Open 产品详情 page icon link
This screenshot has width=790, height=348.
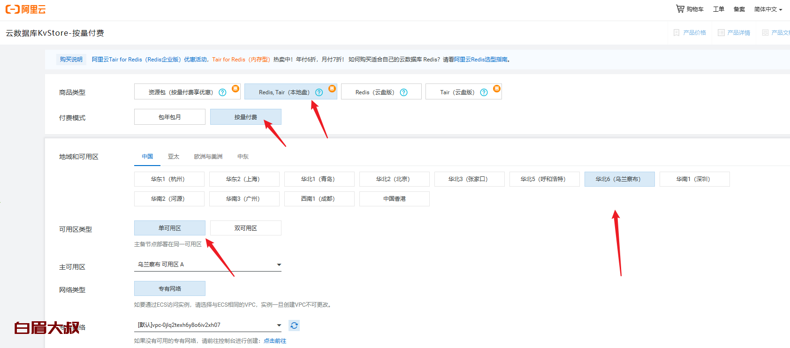pos(734,33)
